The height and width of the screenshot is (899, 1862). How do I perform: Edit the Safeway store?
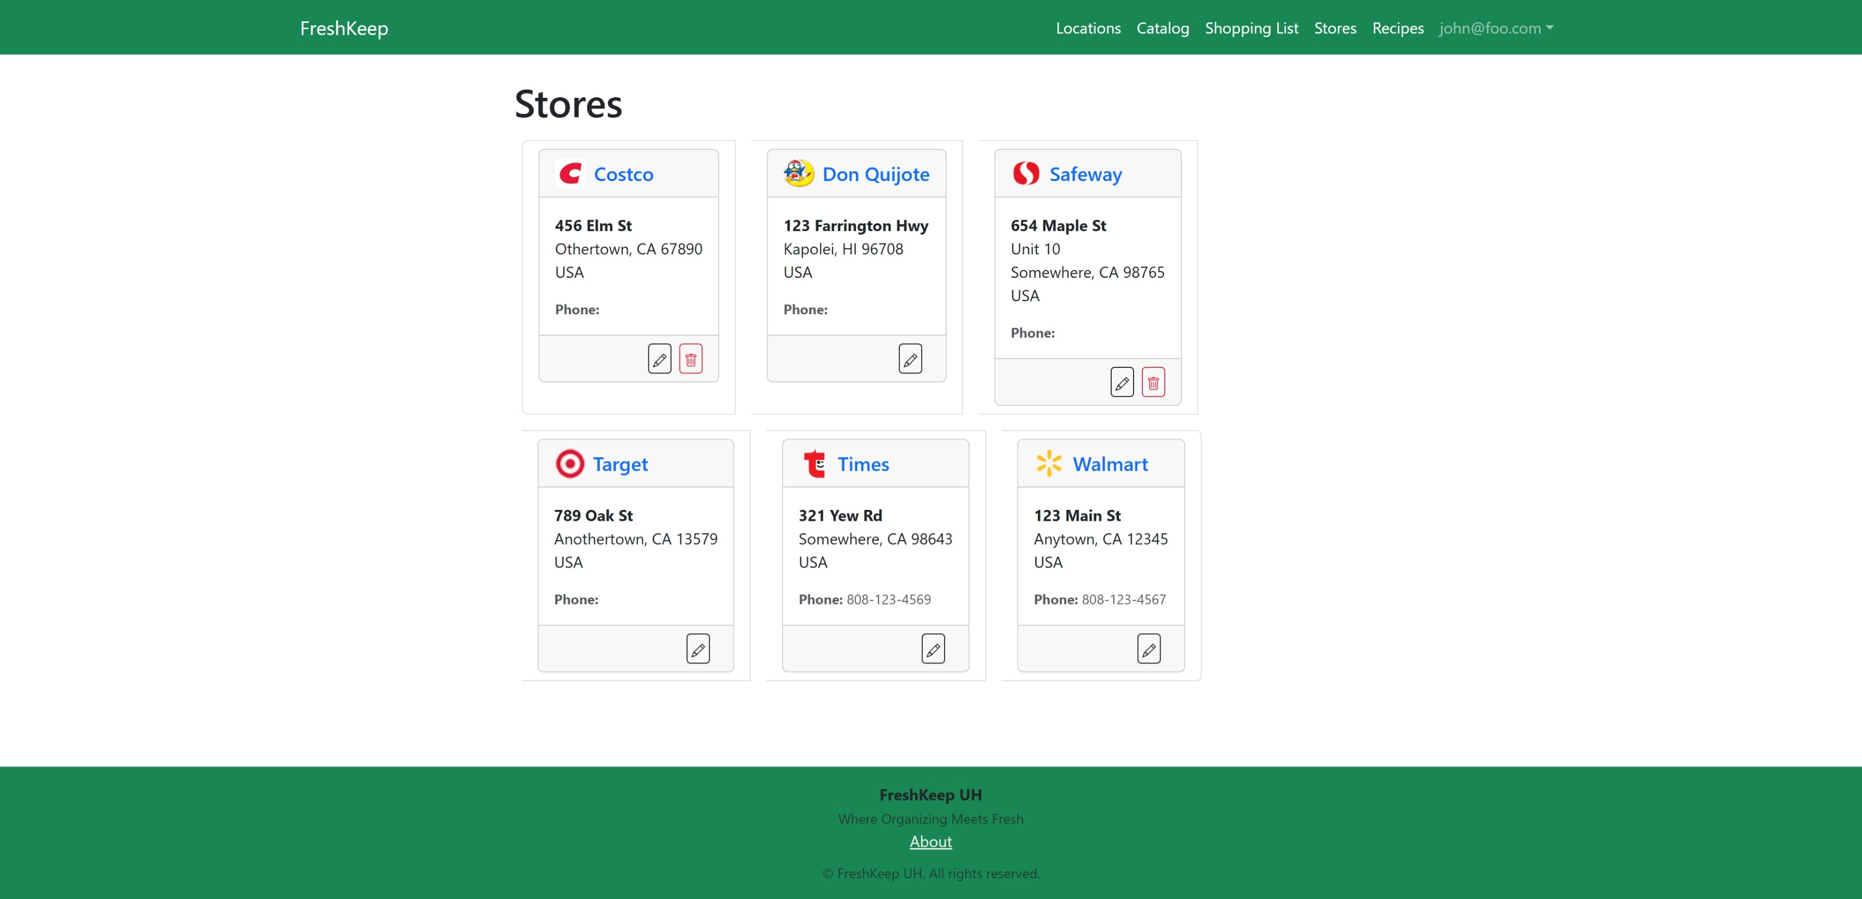point(1121,383)
